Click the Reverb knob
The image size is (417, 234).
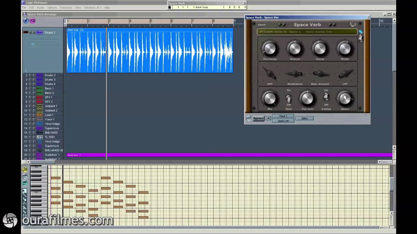(295, 48)
